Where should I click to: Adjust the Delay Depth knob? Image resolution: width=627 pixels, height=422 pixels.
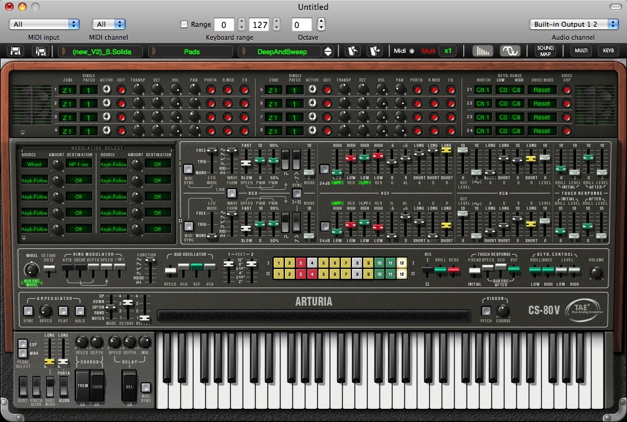129,342
